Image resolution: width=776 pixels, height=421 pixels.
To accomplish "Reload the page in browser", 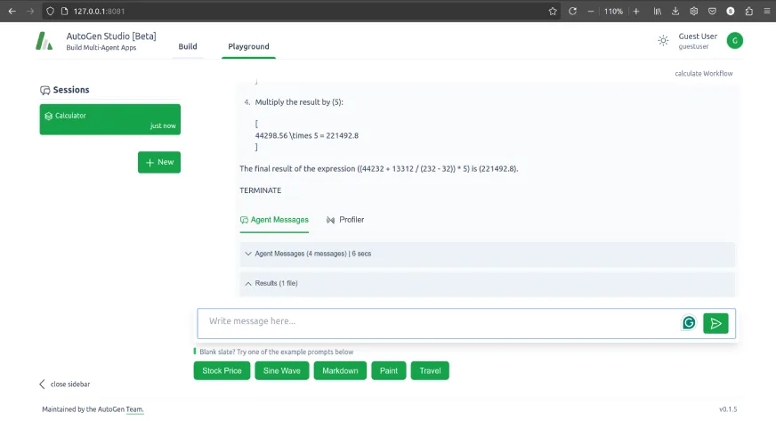I will pos(572,11).
